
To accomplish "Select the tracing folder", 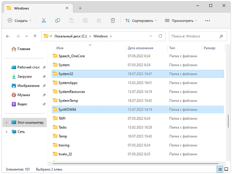I will [x=138, y=145].
